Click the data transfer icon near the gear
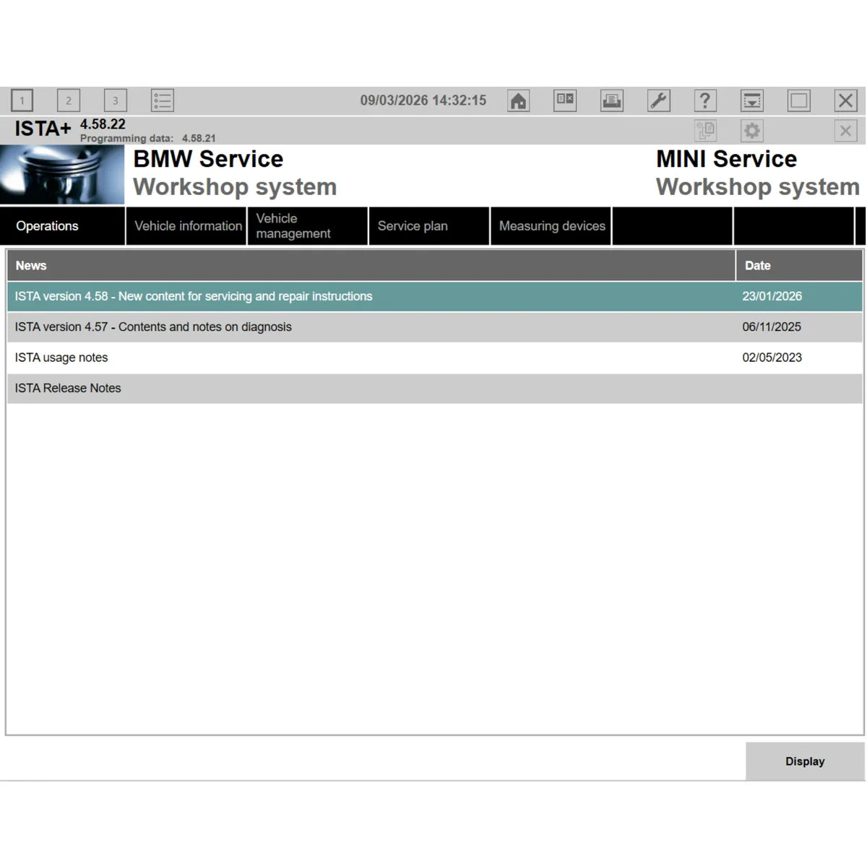Image resolution: width=867 pixels, height=867 pixels. pyautogui.click(x=706, y=131)
